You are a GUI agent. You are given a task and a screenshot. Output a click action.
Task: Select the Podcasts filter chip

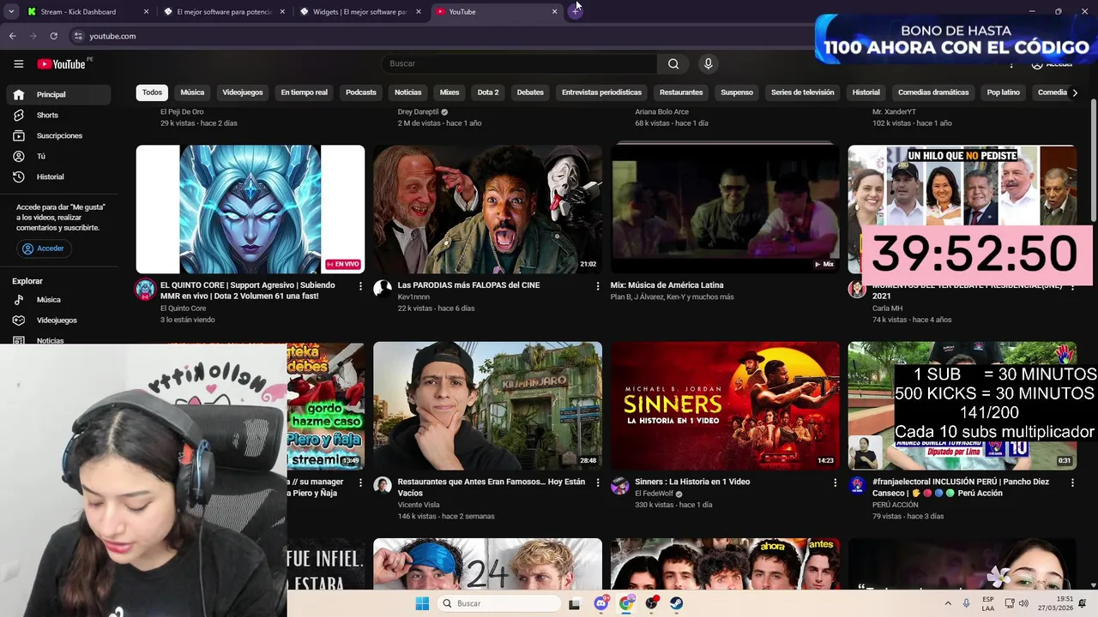click(x=361, y=93)
